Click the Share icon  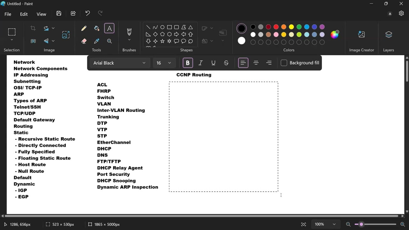[x=73, y=13]
